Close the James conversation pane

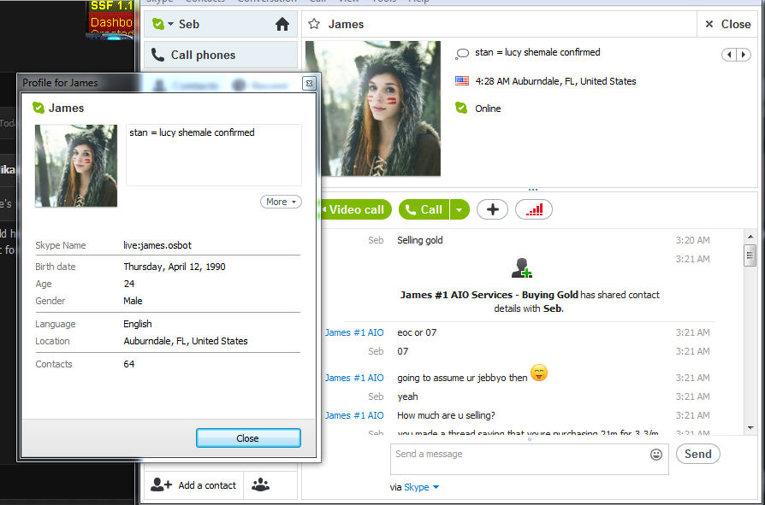point(727,24)
